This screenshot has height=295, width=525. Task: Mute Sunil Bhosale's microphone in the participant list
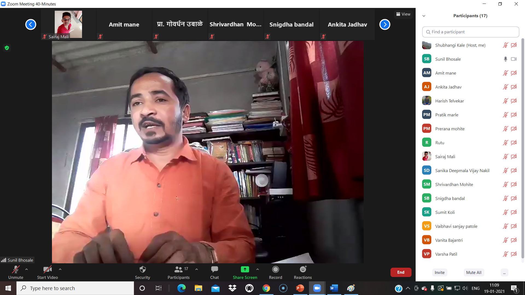point(505,59)
